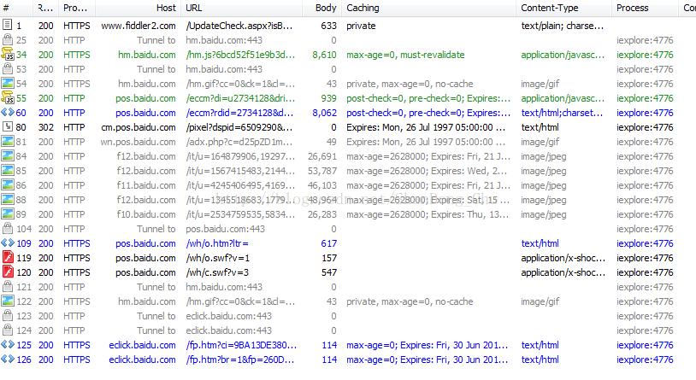Click the /wh/o.htm?ltr= URL cell
696x380 pixels.
(x=217, y=243)
